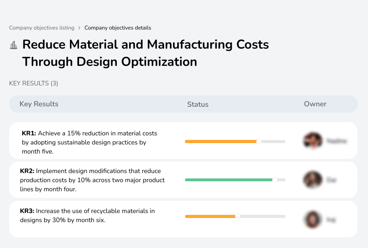This screenshot has width=368, height=248.
Task: Click the KEY RESULTS (3) section label
Action: [34, 83]
